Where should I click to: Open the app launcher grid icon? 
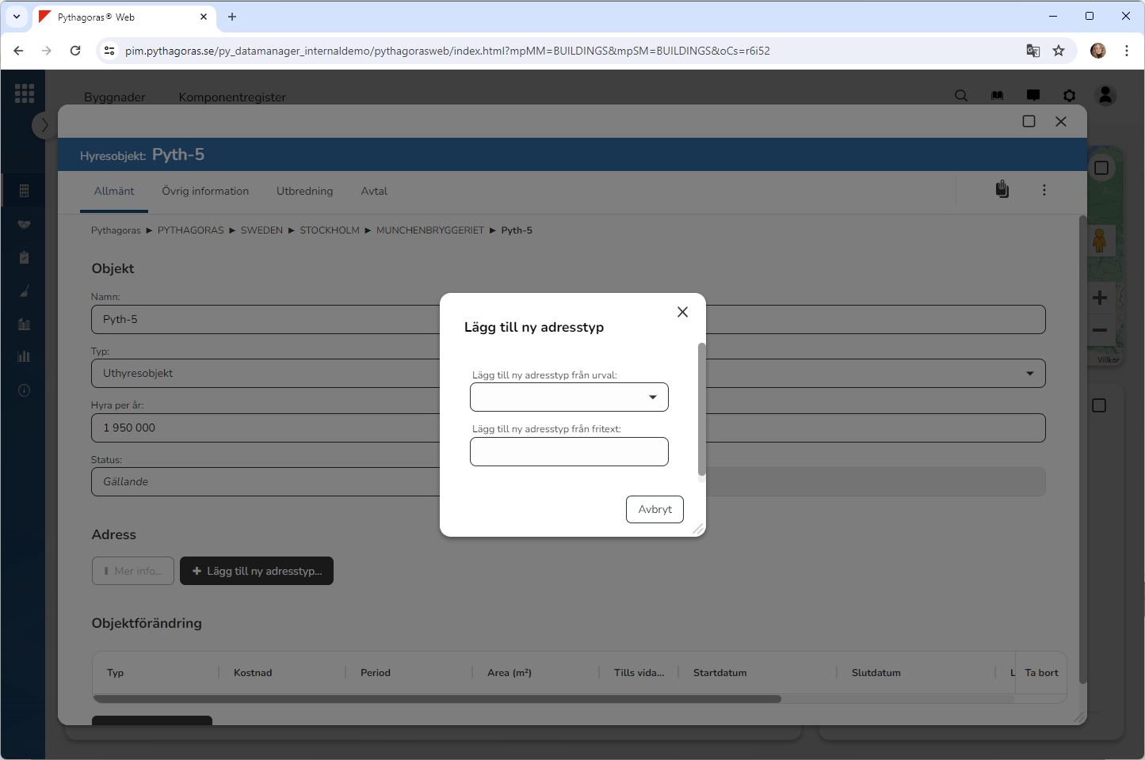click(x=25, y=93)
